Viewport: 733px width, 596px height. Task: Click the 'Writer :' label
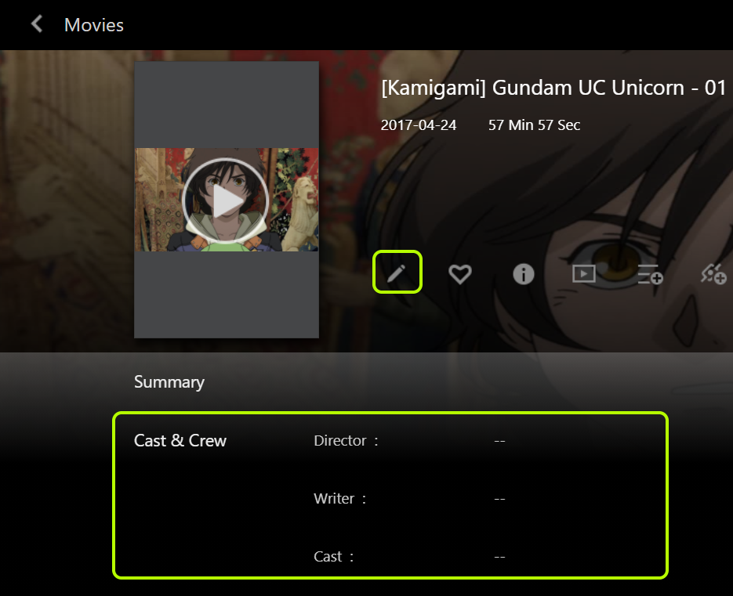(x=340, y=498)
